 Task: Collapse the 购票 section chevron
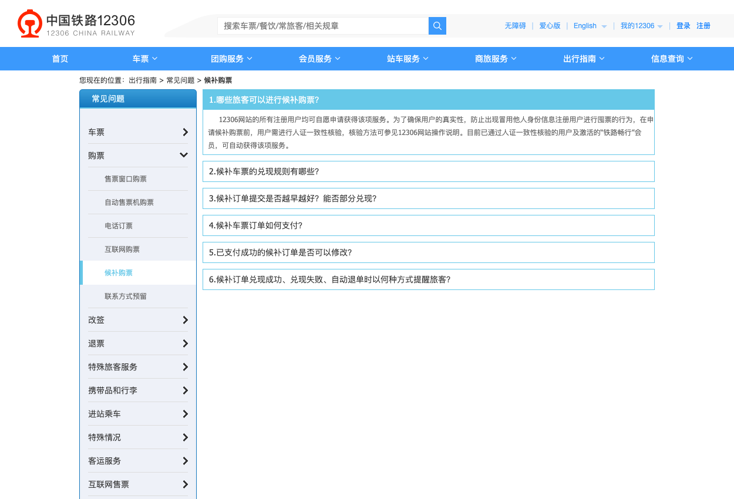[184, 155]
